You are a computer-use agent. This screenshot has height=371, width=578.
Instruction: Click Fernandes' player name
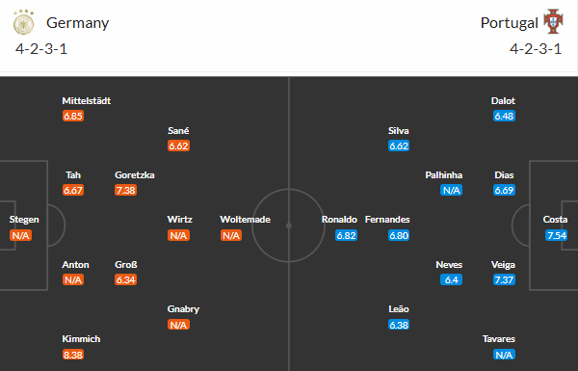387,220
